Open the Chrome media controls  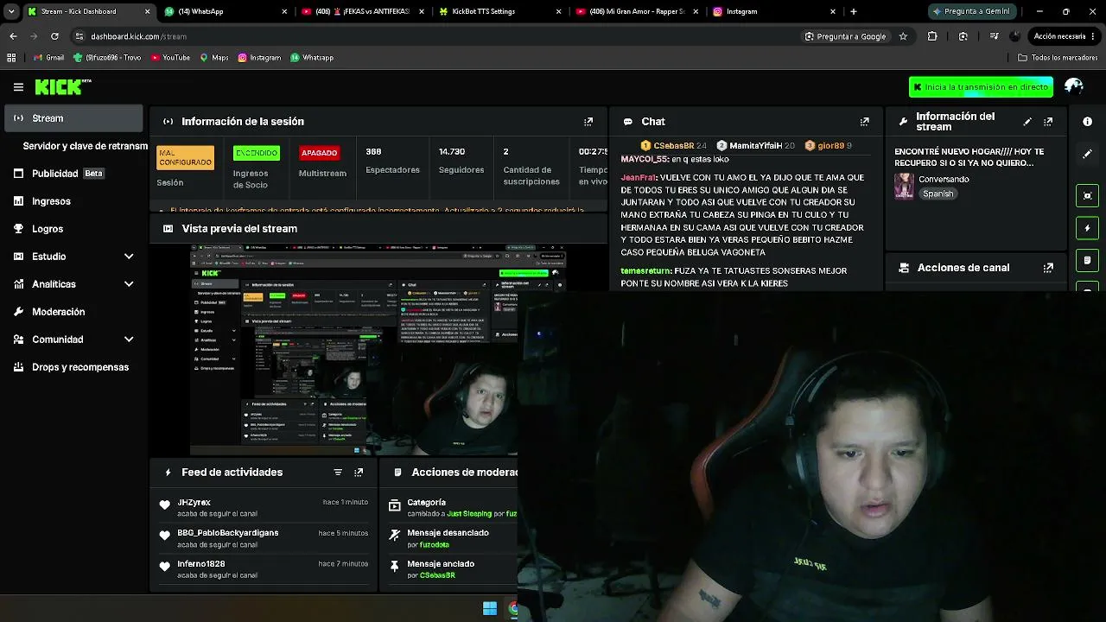994,36
